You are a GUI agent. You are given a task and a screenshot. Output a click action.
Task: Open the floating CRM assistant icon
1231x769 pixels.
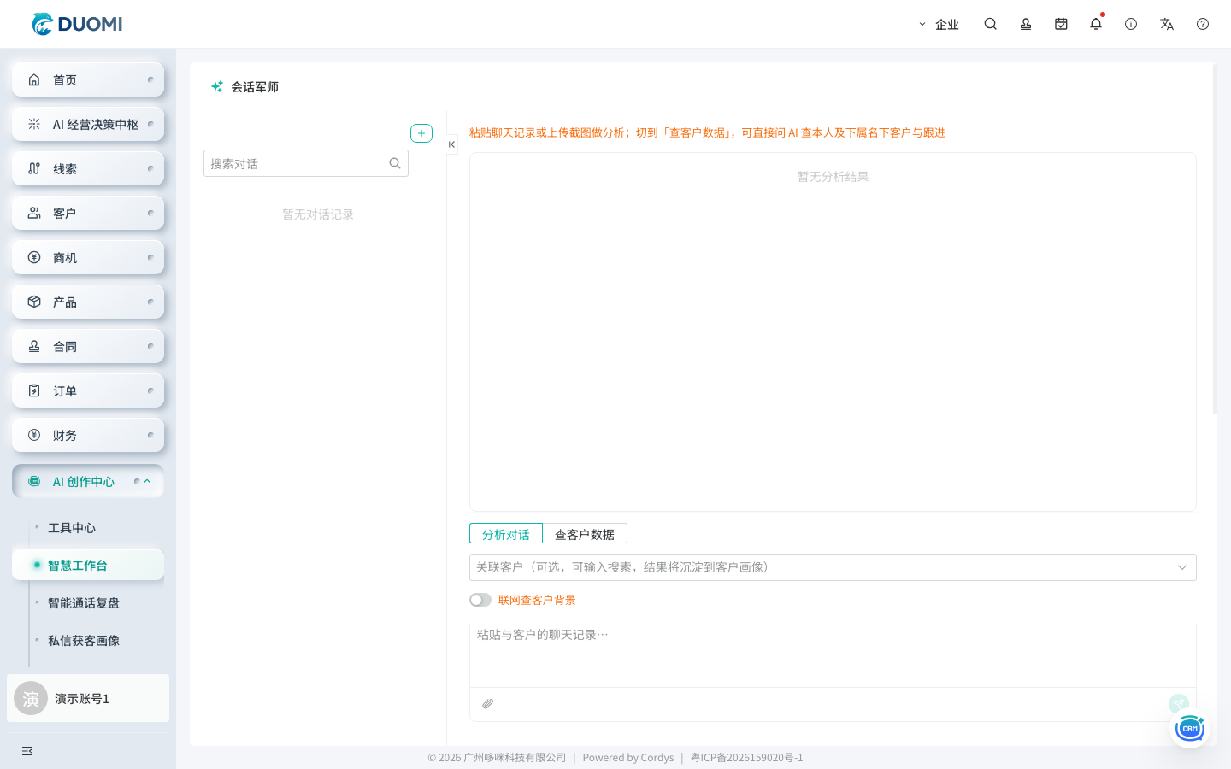(x=1190, y=729)
